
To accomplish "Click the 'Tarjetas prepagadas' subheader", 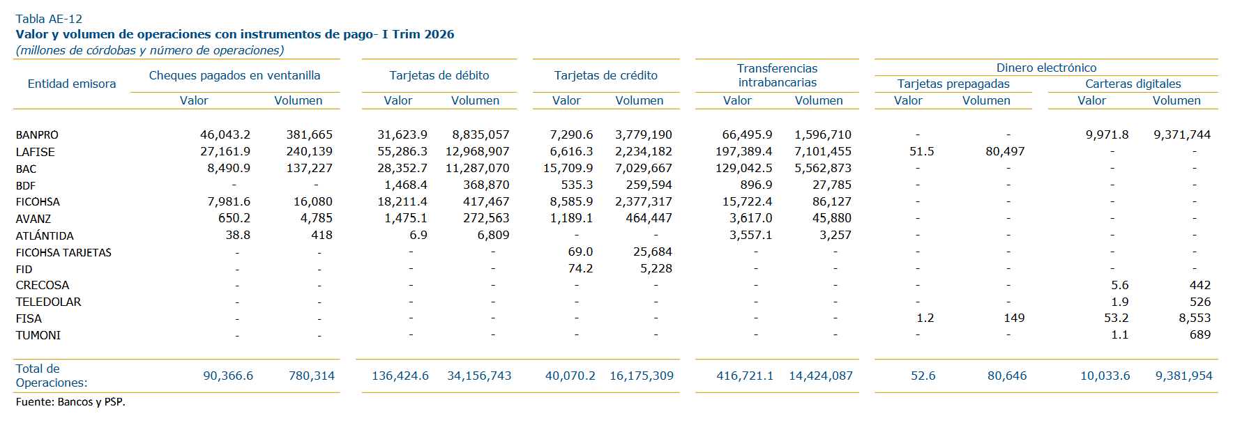I will (953, 84).
